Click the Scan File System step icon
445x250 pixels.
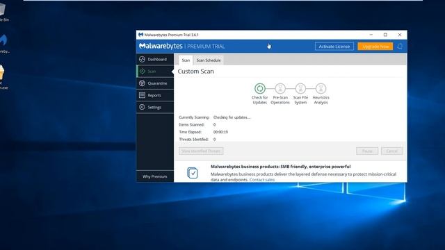pyautogui.click(x=300, y=88)
